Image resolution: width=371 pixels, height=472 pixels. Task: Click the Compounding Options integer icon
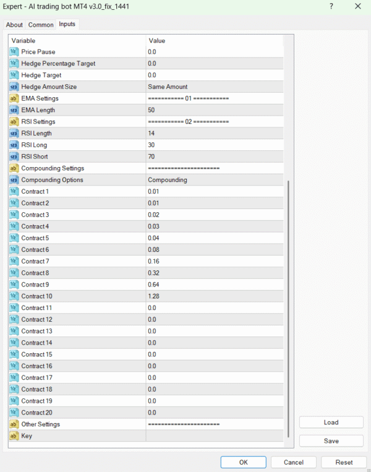click(14, 180)
